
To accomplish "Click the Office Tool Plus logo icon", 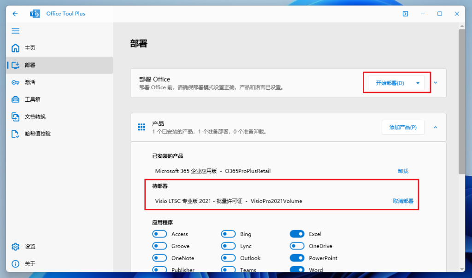I will click(x=35, y=13).
